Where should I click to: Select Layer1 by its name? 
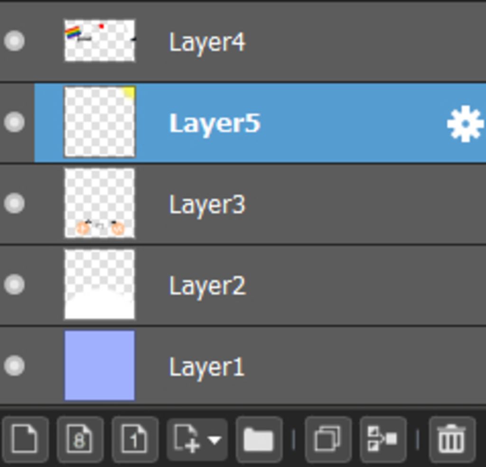pos(207,367)
